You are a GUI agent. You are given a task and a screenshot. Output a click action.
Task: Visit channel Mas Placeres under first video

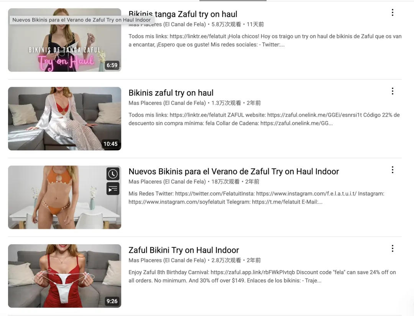167,24
